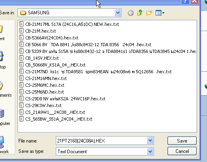
Task: Click the Back navigation arrow icon
Action: [x=130, y=13]
